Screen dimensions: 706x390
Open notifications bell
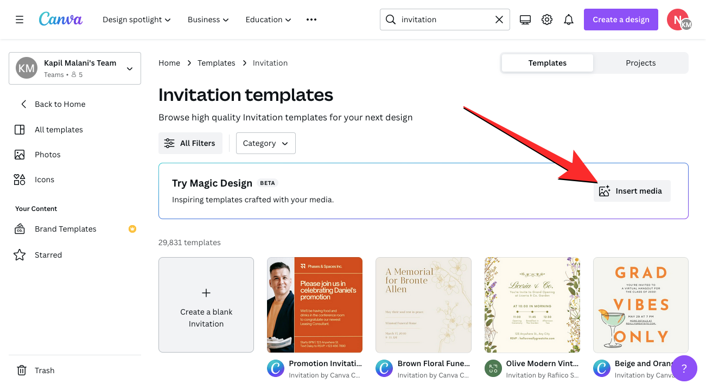[569, 20]
